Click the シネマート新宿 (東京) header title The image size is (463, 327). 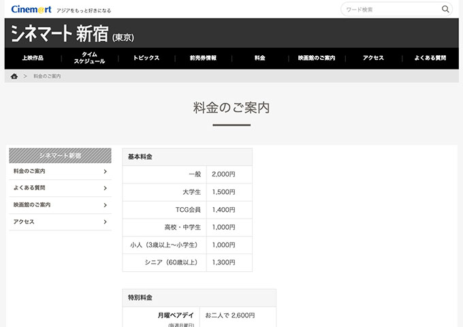pyautogui.click(x=72, y=33)
